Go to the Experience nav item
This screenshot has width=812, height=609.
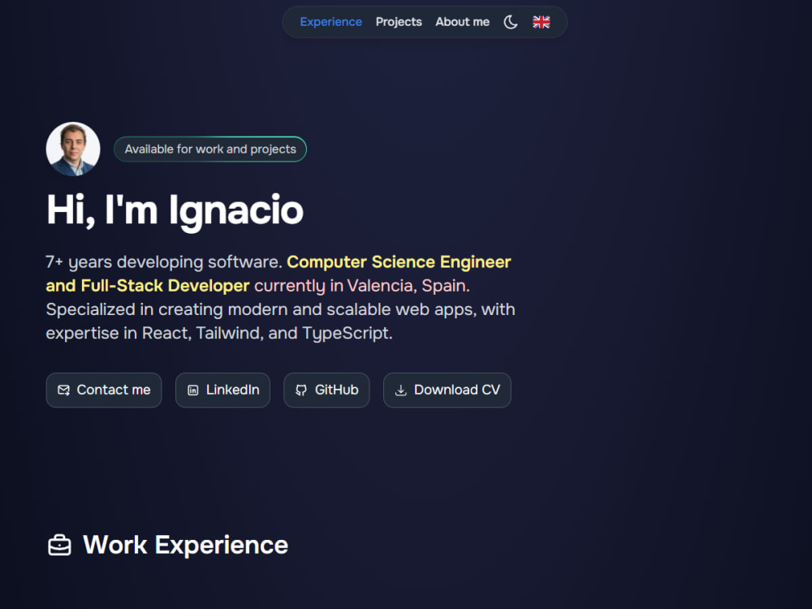[331, 22]
